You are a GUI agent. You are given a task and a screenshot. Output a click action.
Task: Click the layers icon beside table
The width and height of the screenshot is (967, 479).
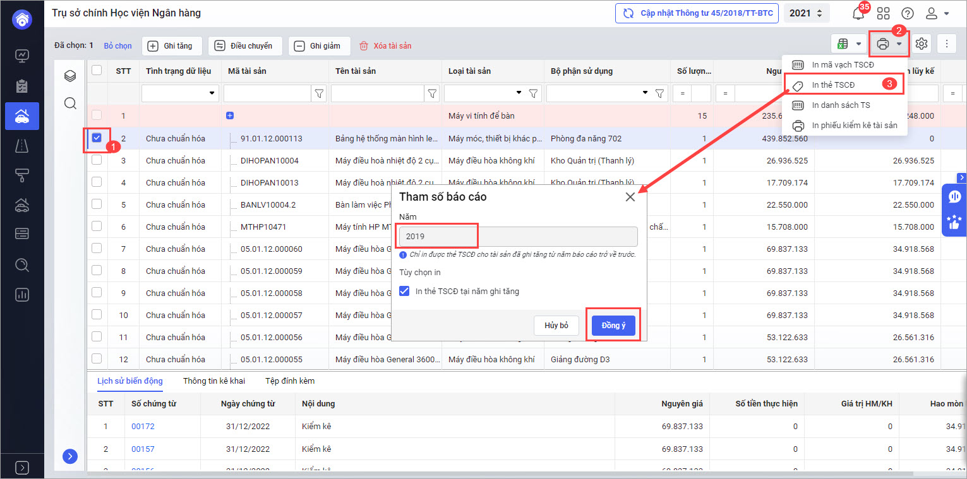tap(70, 76)
